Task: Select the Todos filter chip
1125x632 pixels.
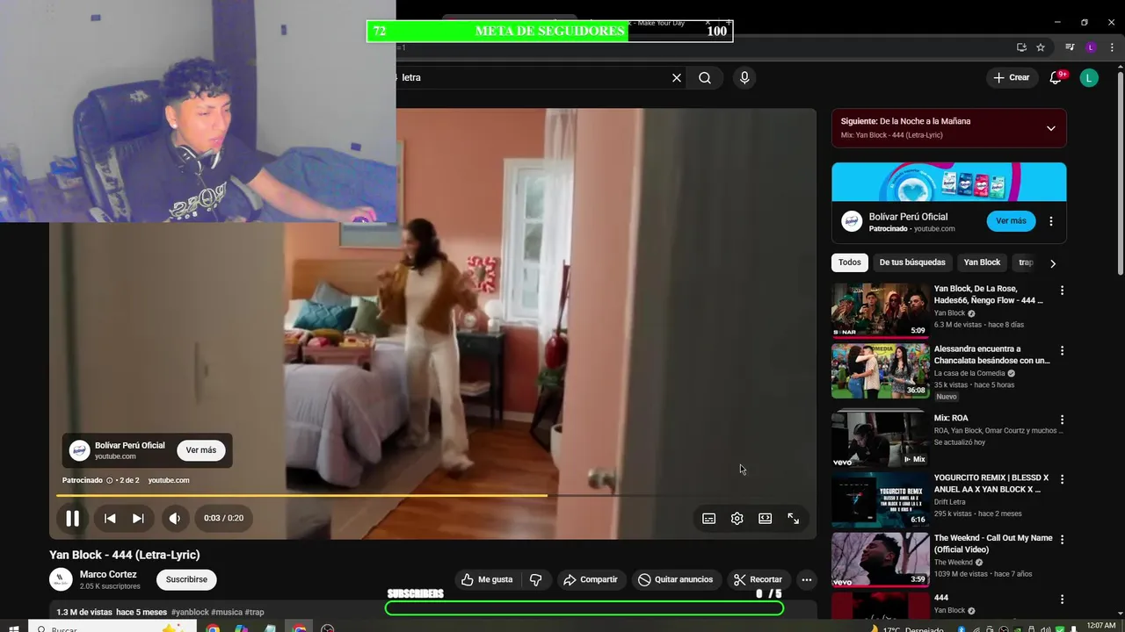Action: (x=850, y=262)
